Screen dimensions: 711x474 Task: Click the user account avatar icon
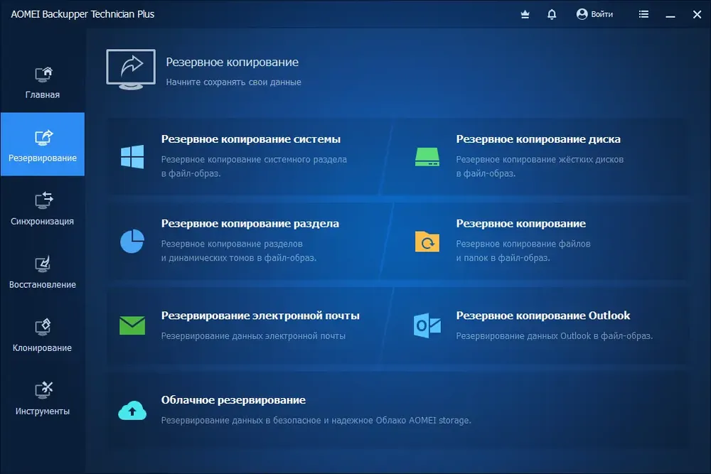point(582,14)
